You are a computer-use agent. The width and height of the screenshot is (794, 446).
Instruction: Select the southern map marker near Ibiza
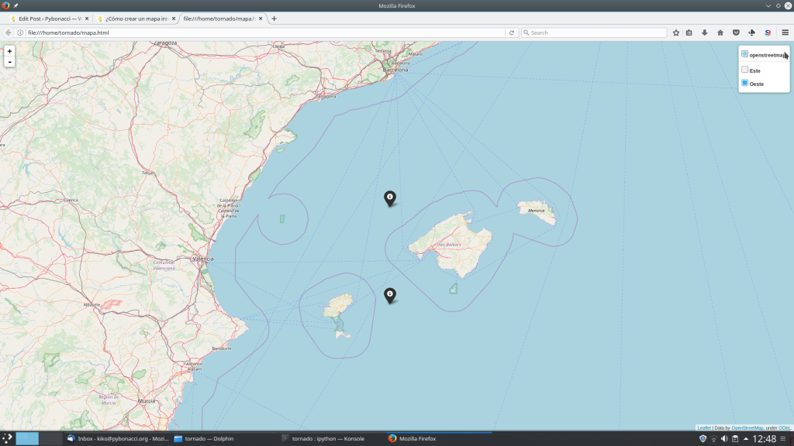pyautogui.click(x=390, y=295)
